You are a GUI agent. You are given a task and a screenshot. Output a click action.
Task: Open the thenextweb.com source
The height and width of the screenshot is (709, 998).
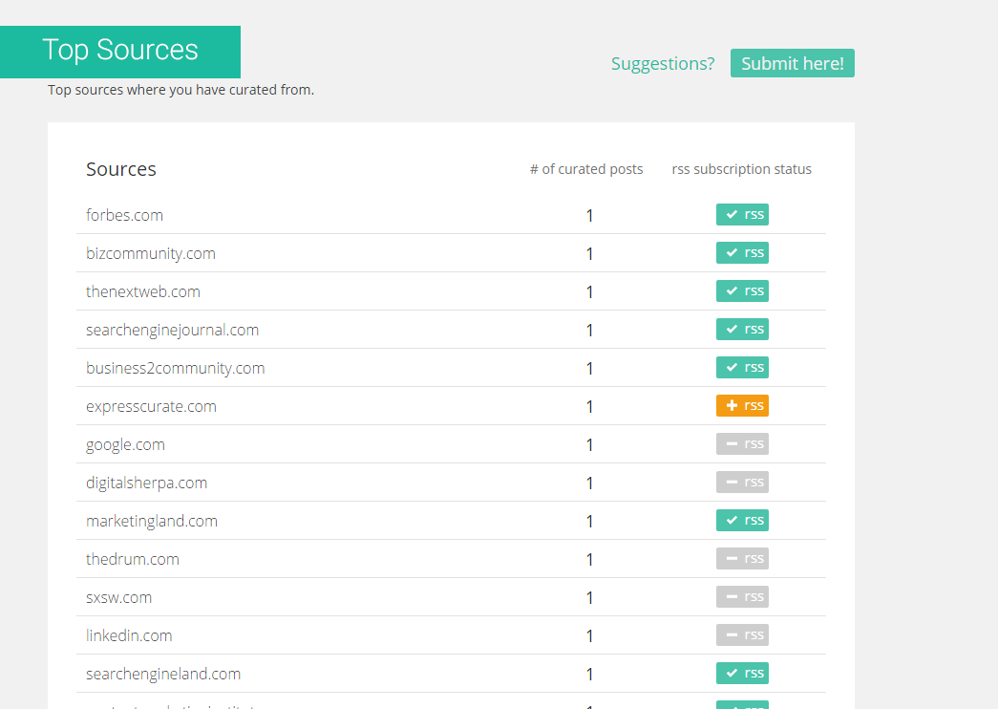pyautogui.click(x=143, y=291)
